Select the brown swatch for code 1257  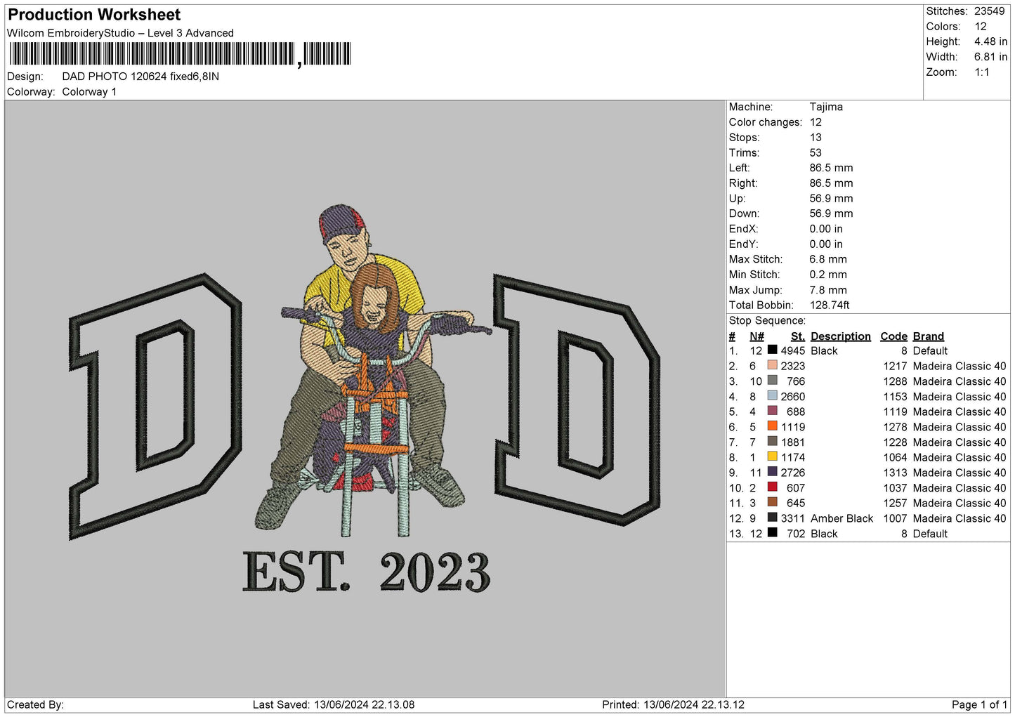[x=773, y=502]
